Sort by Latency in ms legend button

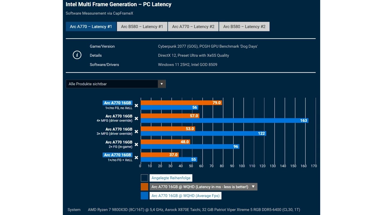coord(203,187)
